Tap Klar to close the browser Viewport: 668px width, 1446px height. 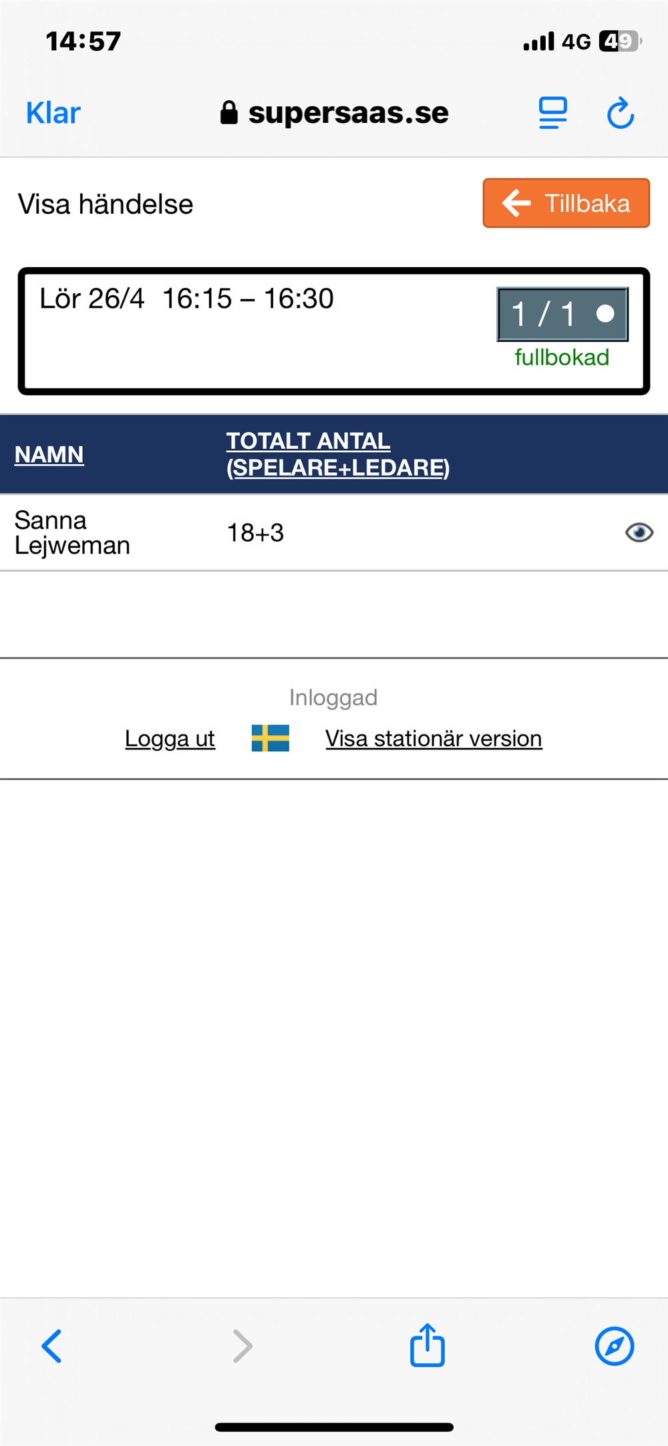tap(53, 113)
